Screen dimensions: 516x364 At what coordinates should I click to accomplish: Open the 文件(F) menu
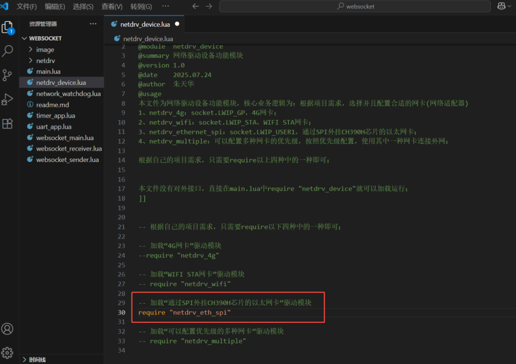point(27,7)
